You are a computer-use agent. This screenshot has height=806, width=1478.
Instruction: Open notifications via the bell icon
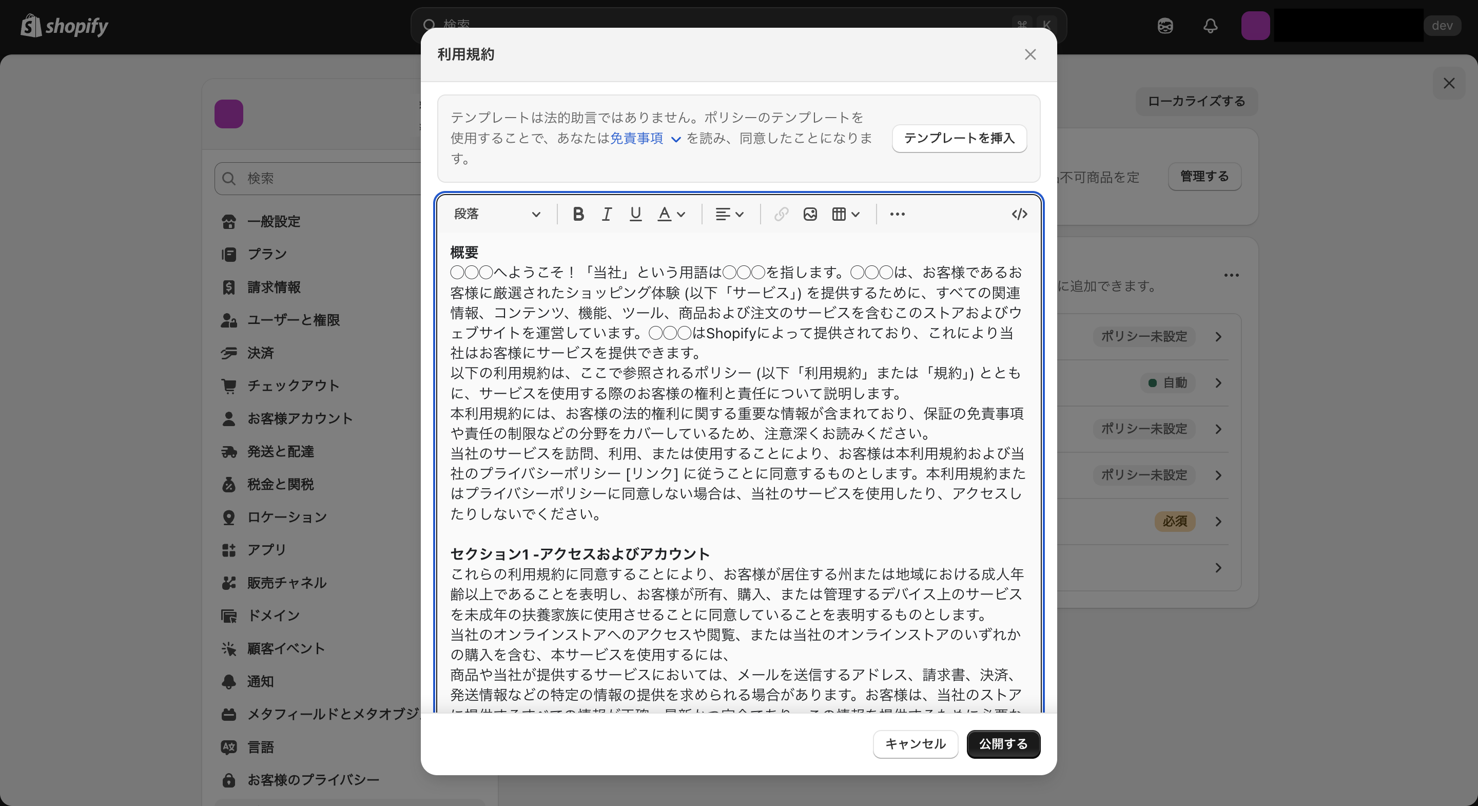(1210, 26)
